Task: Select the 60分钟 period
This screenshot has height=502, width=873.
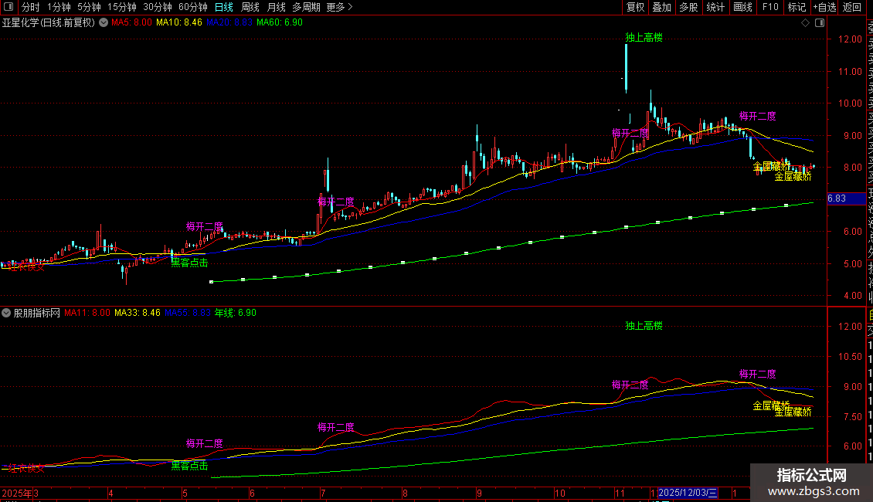Action: pos(192,7)
